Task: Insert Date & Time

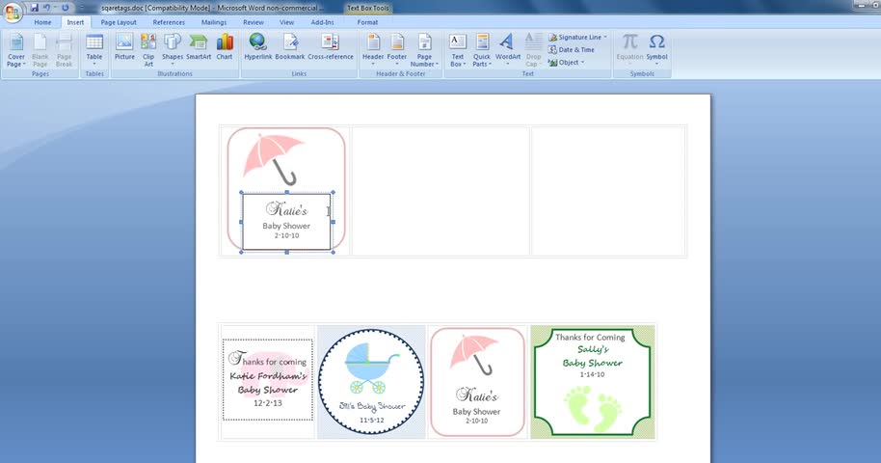Action: pos(571,49)
